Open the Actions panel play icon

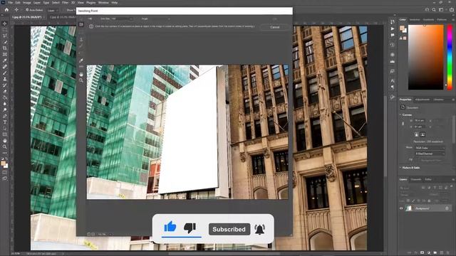click(x=393, y=28)
